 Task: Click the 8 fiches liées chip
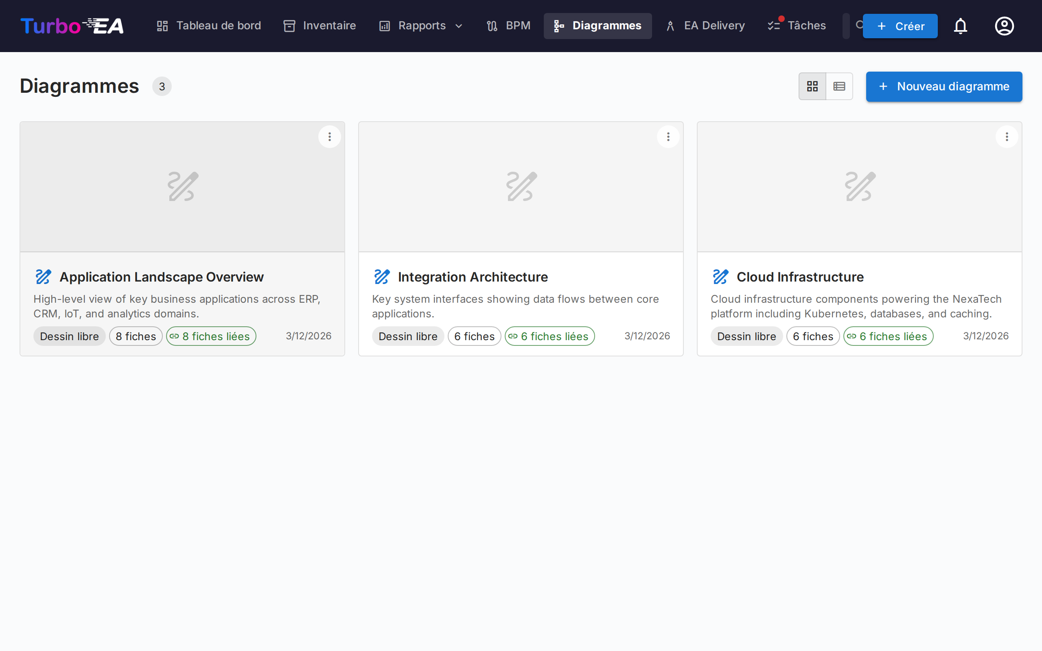pos(211,336)
